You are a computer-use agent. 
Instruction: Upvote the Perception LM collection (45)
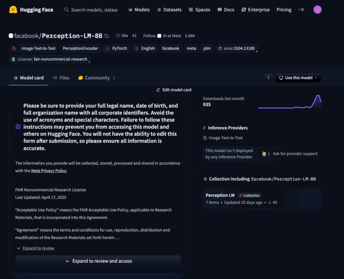[272, 202]
